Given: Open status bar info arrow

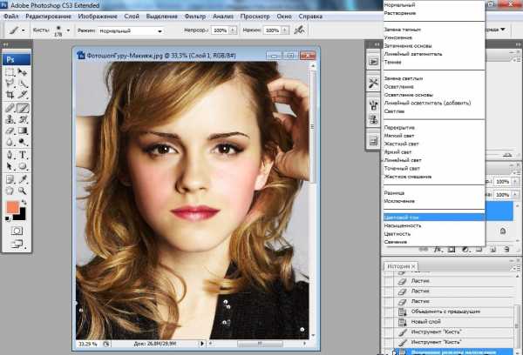Looking at the screenshot, I should [202, 344].
